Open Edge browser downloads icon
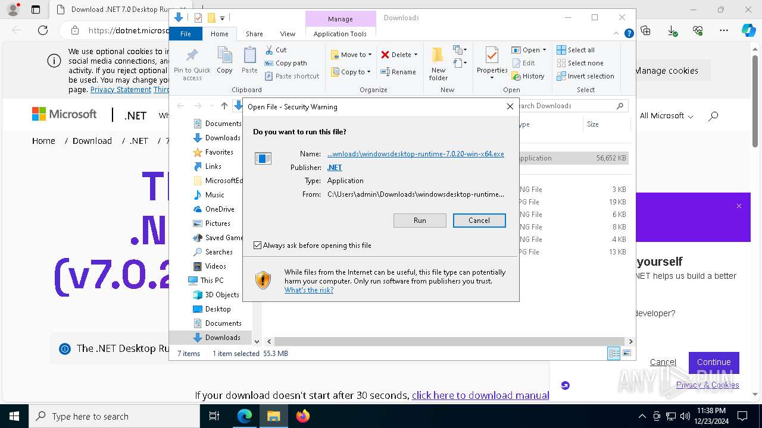Image resolution: width=762 pixels, height=428 pixels. (672, 30)
